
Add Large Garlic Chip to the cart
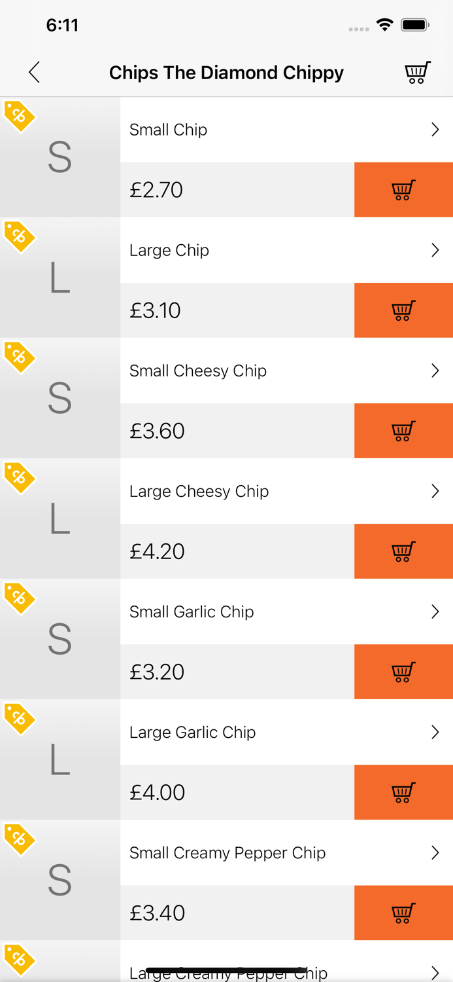403,792
